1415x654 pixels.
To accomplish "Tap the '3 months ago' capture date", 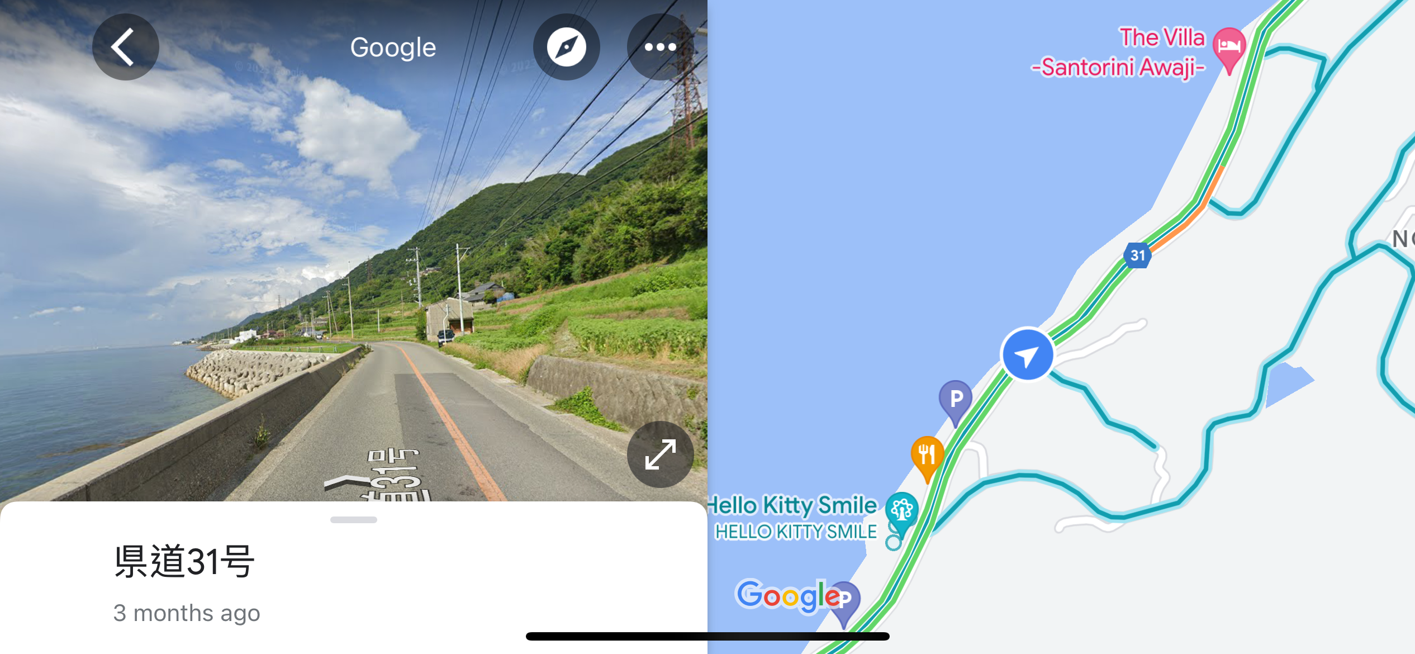I will pos(187,613).
